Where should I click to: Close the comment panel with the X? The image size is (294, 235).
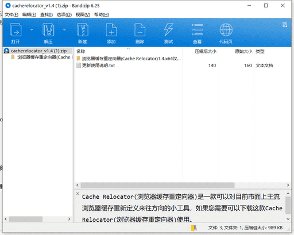coord(78,194)
